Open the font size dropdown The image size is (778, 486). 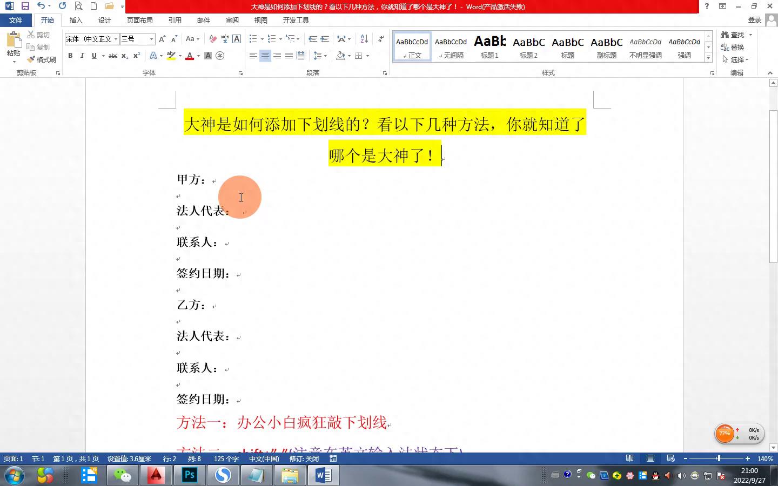point(151,39)
